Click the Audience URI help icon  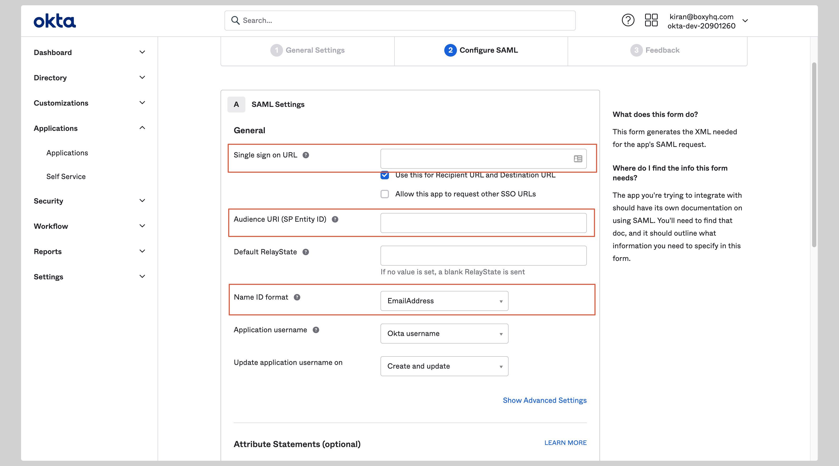335,219
